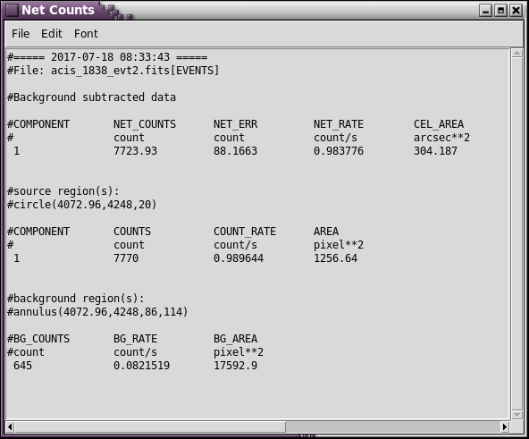Screen dimensions: 529x439
Task: Click the BG_RATE column header
Action: (x=135, y=339)
